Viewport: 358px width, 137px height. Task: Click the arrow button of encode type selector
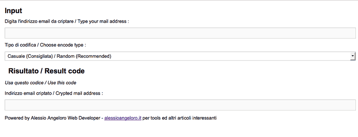[x=353, y=56]
